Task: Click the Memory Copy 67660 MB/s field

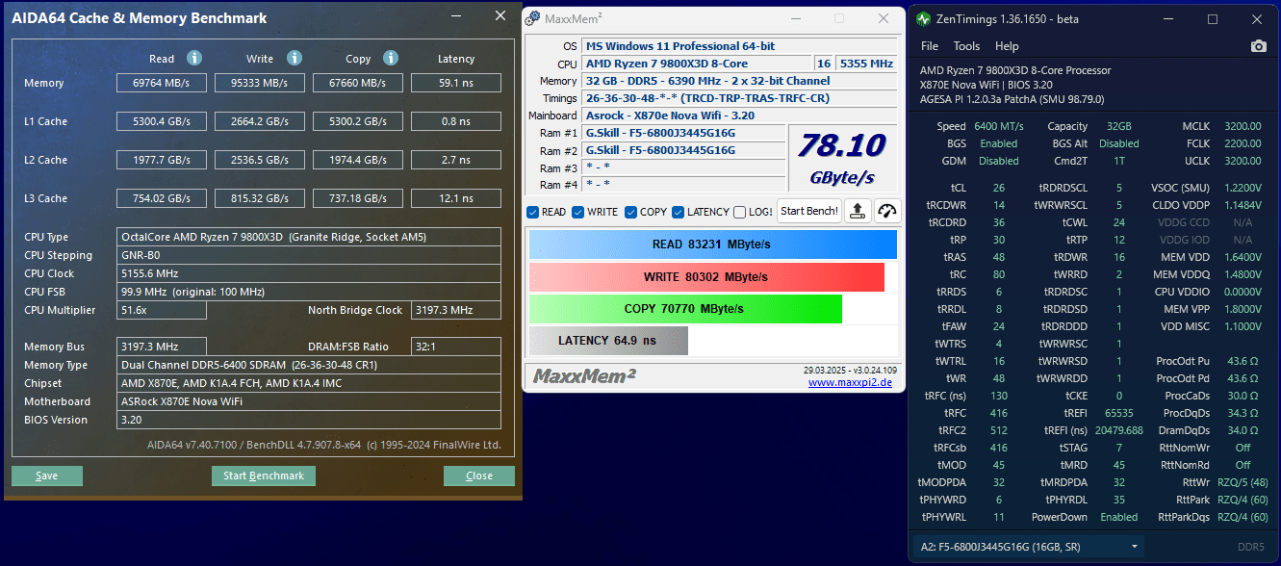Action: pos(358,83)
